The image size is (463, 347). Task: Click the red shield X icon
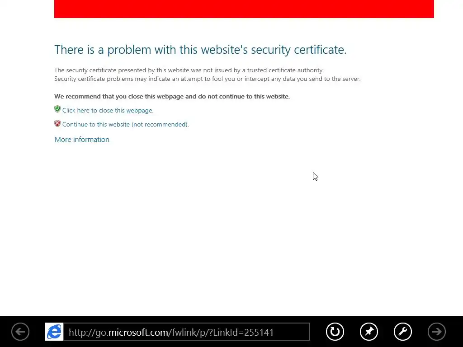click(x=57, y=123)
